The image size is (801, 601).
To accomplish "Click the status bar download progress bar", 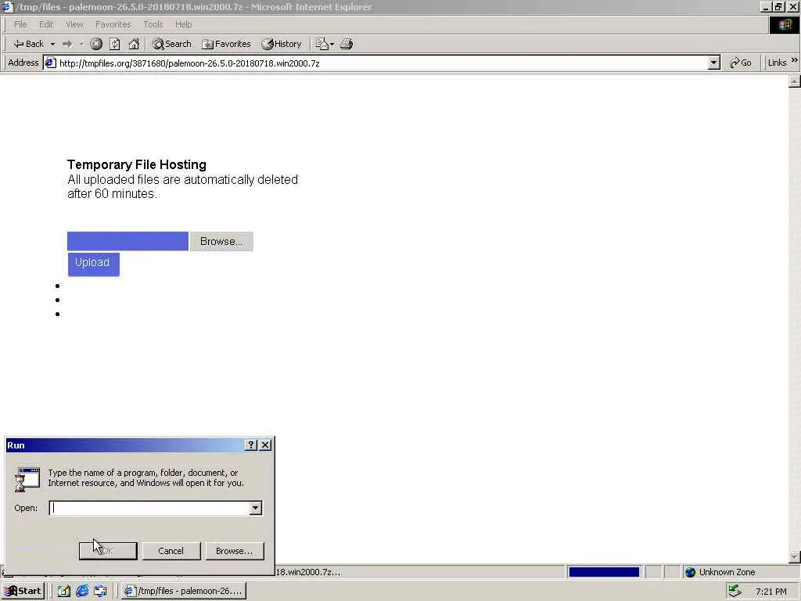I will pos(604,572).
